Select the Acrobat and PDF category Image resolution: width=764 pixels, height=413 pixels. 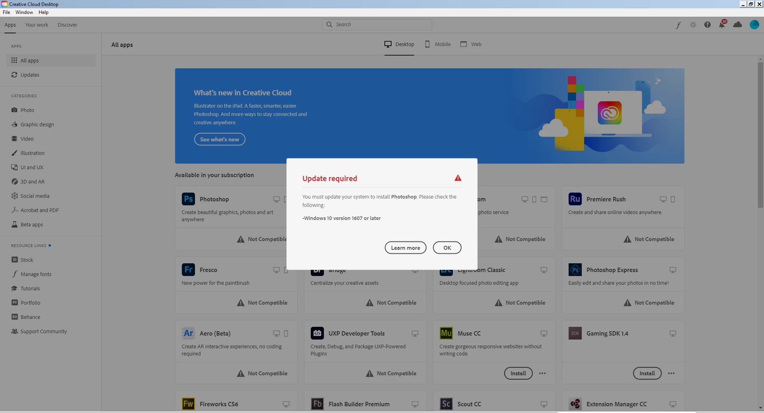pos(51,210)
